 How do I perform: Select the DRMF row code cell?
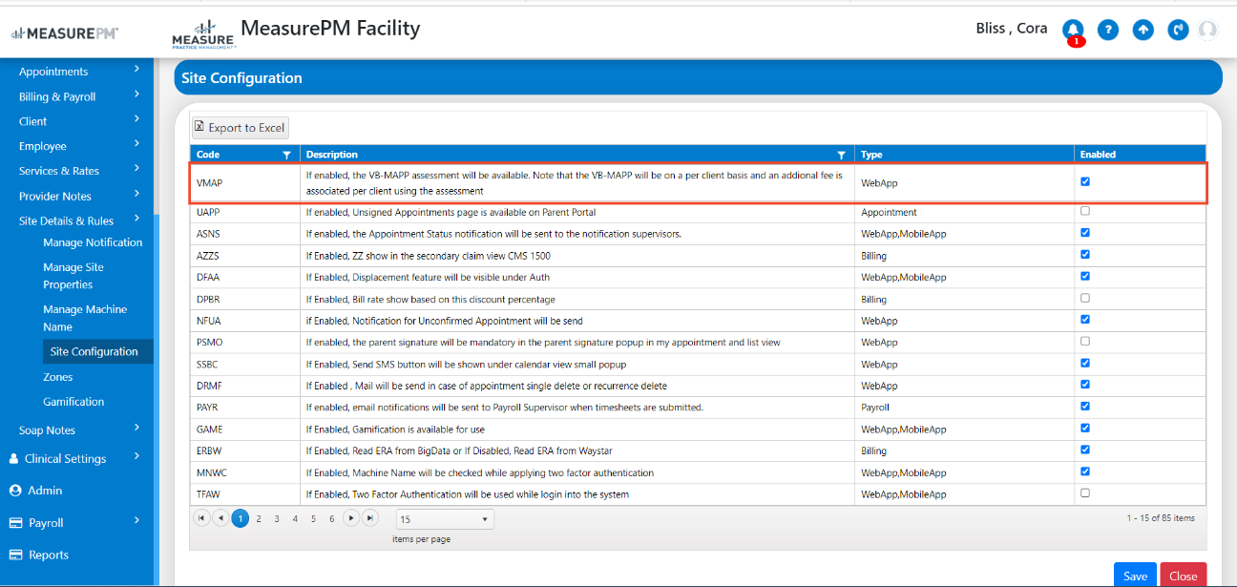245,386
